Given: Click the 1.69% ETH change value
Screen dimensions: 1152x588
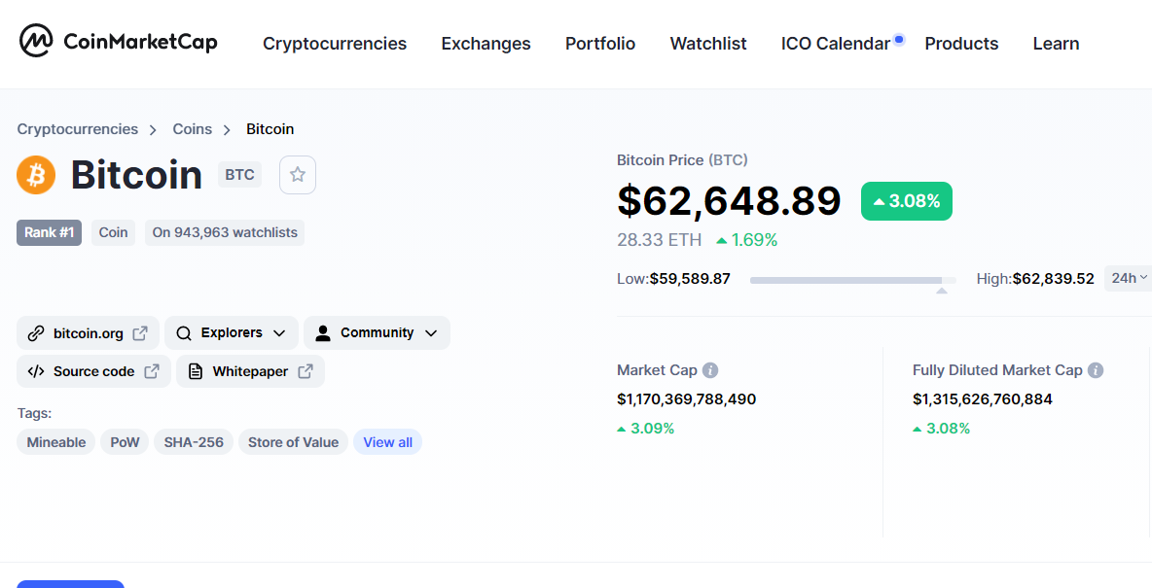Looking at the screenshot, I should click(x=746, y=240).
